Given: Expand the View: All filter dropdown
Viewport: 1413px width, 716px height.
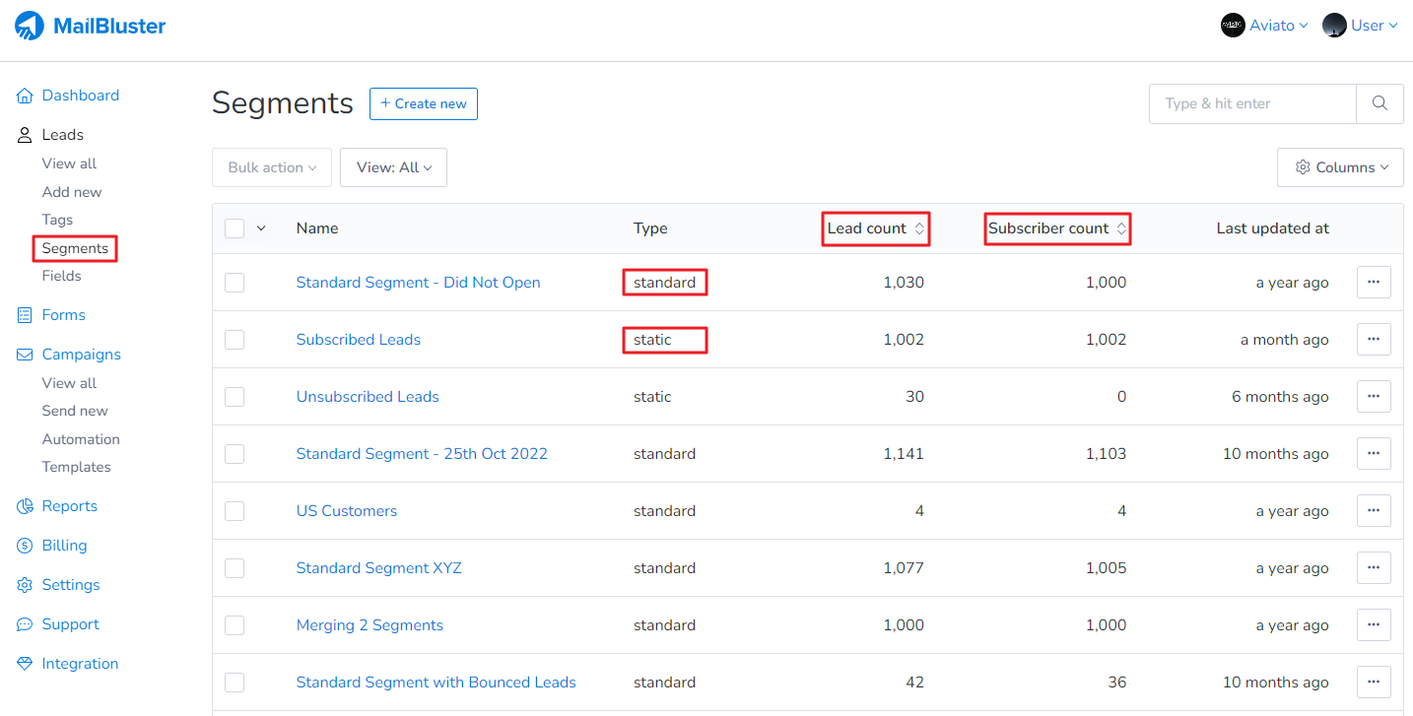Looking at the screenshot, I should tap(393, 167).
